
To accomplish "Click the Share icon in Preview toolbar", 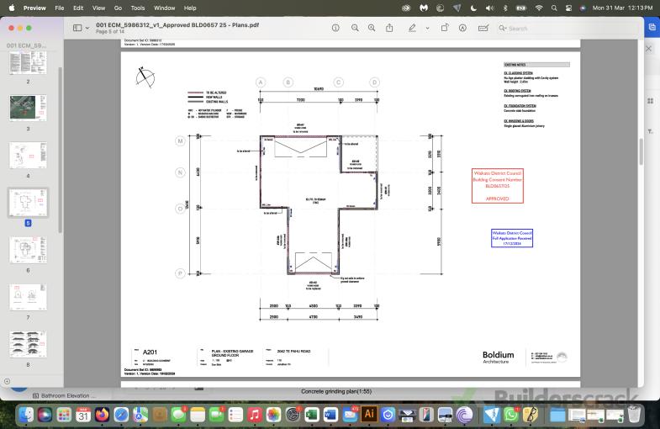I will coord(391,28).
